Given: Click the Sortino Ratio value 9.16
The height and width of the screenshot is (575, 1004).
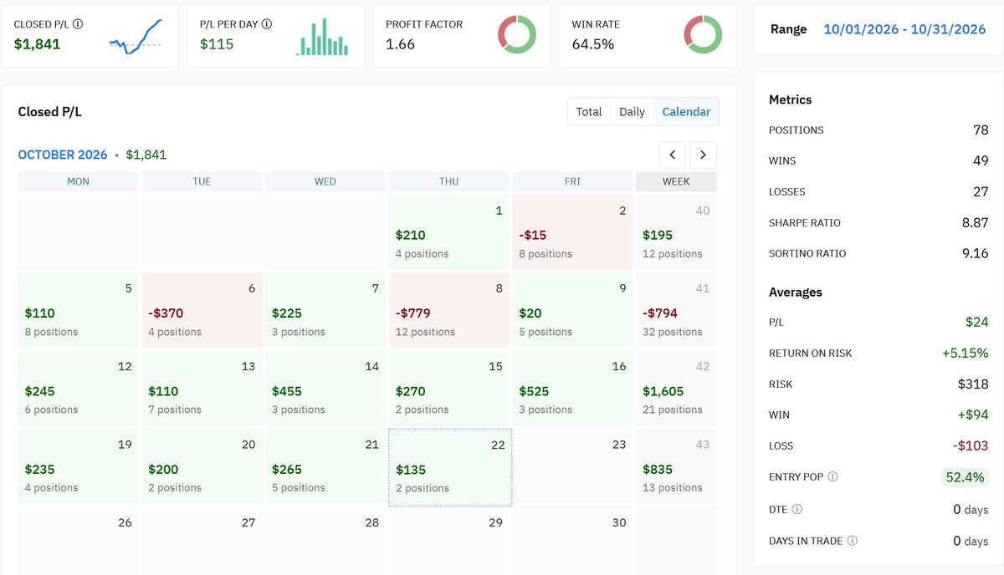Looking at the screenshot, I should click(975, 253).
